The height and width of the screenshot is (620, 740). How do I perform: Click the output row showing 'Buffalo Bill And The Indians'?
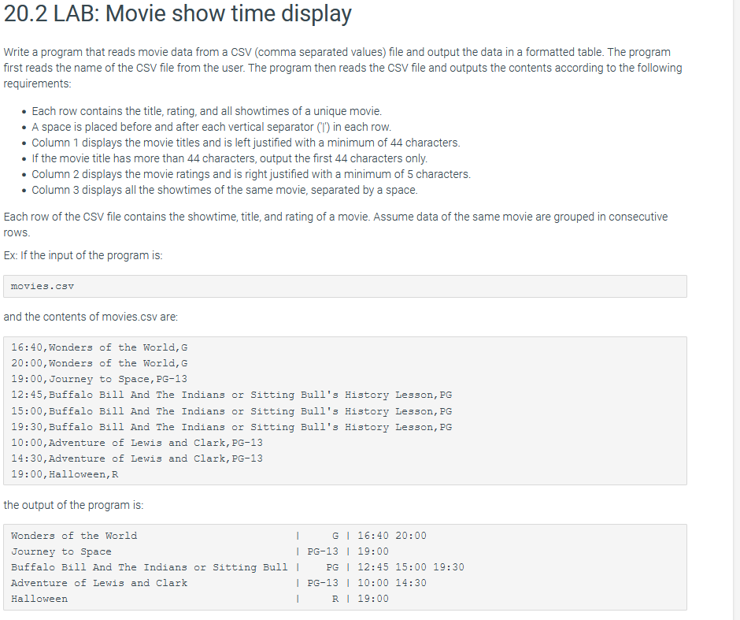[x=236, y=566]
